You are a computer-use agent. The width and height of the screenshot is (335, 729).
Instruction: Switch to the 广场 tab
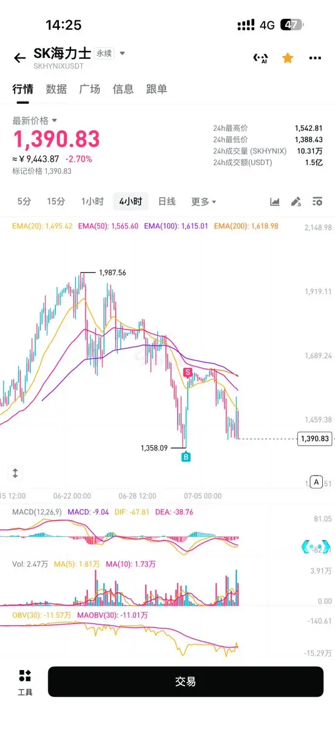[x=90, y=89]
